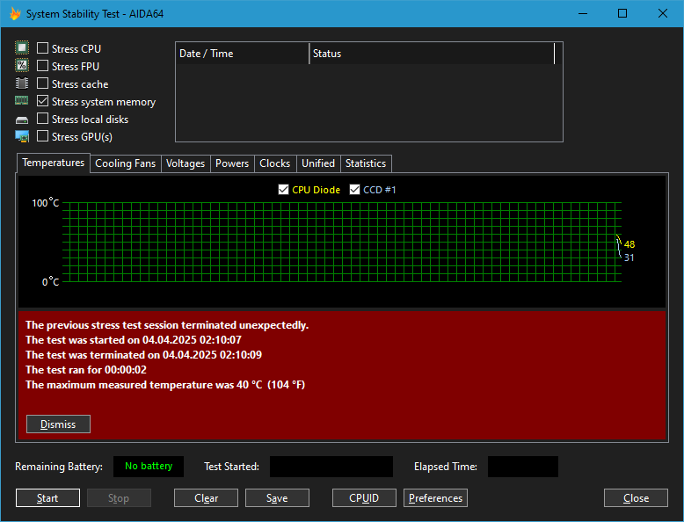Open the Preferences dialog

click(435, 498)
